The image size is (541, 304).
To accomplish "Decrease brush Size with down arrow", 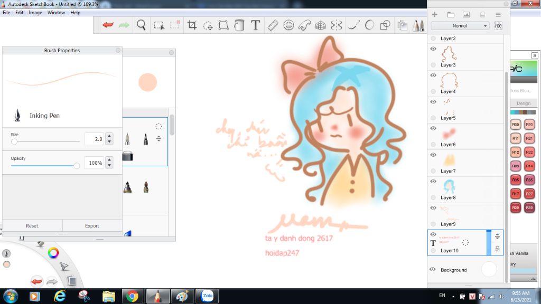I will point(109,141).
